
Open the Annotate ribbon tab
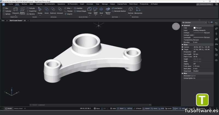[x=90, y=4]
